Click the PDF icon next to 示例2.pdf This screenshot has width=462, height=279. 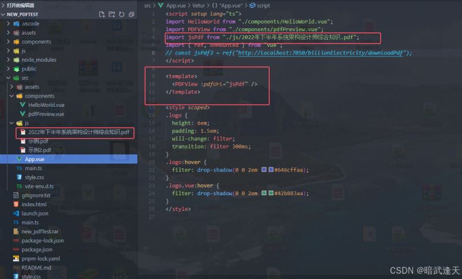(23, 150)
